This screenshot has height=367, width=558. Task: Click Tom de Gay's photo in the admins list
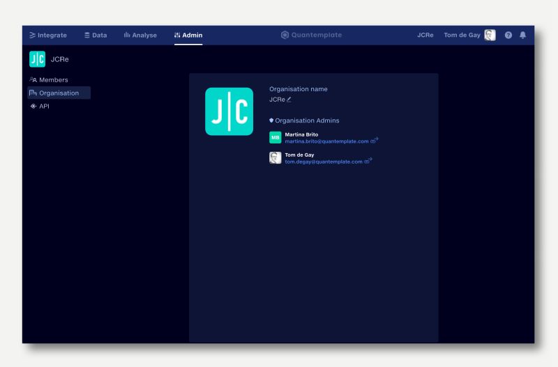click(275, 158)
